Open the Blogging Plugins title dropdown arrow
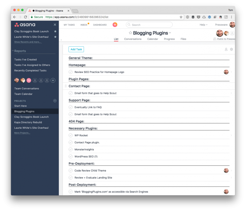Screen dimensions: 246x211 click(170, 33)
